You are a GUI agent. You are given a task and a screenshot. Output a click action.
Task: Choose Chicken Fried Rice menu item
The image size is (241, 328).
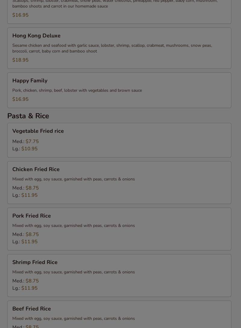click(119, 183)
